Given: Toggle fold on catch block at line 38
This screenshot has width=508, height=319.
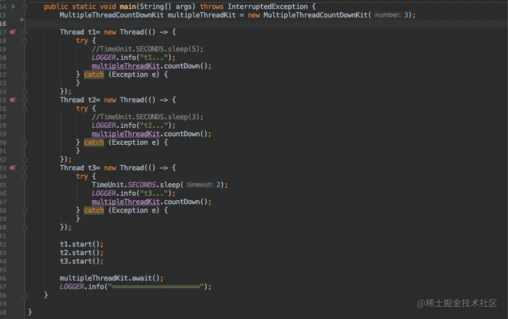Looking at the screenshot, I should (24, 211).
